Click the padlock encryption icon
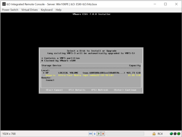Viewport: 182px width, 137px height. click(x=154, y=134)
